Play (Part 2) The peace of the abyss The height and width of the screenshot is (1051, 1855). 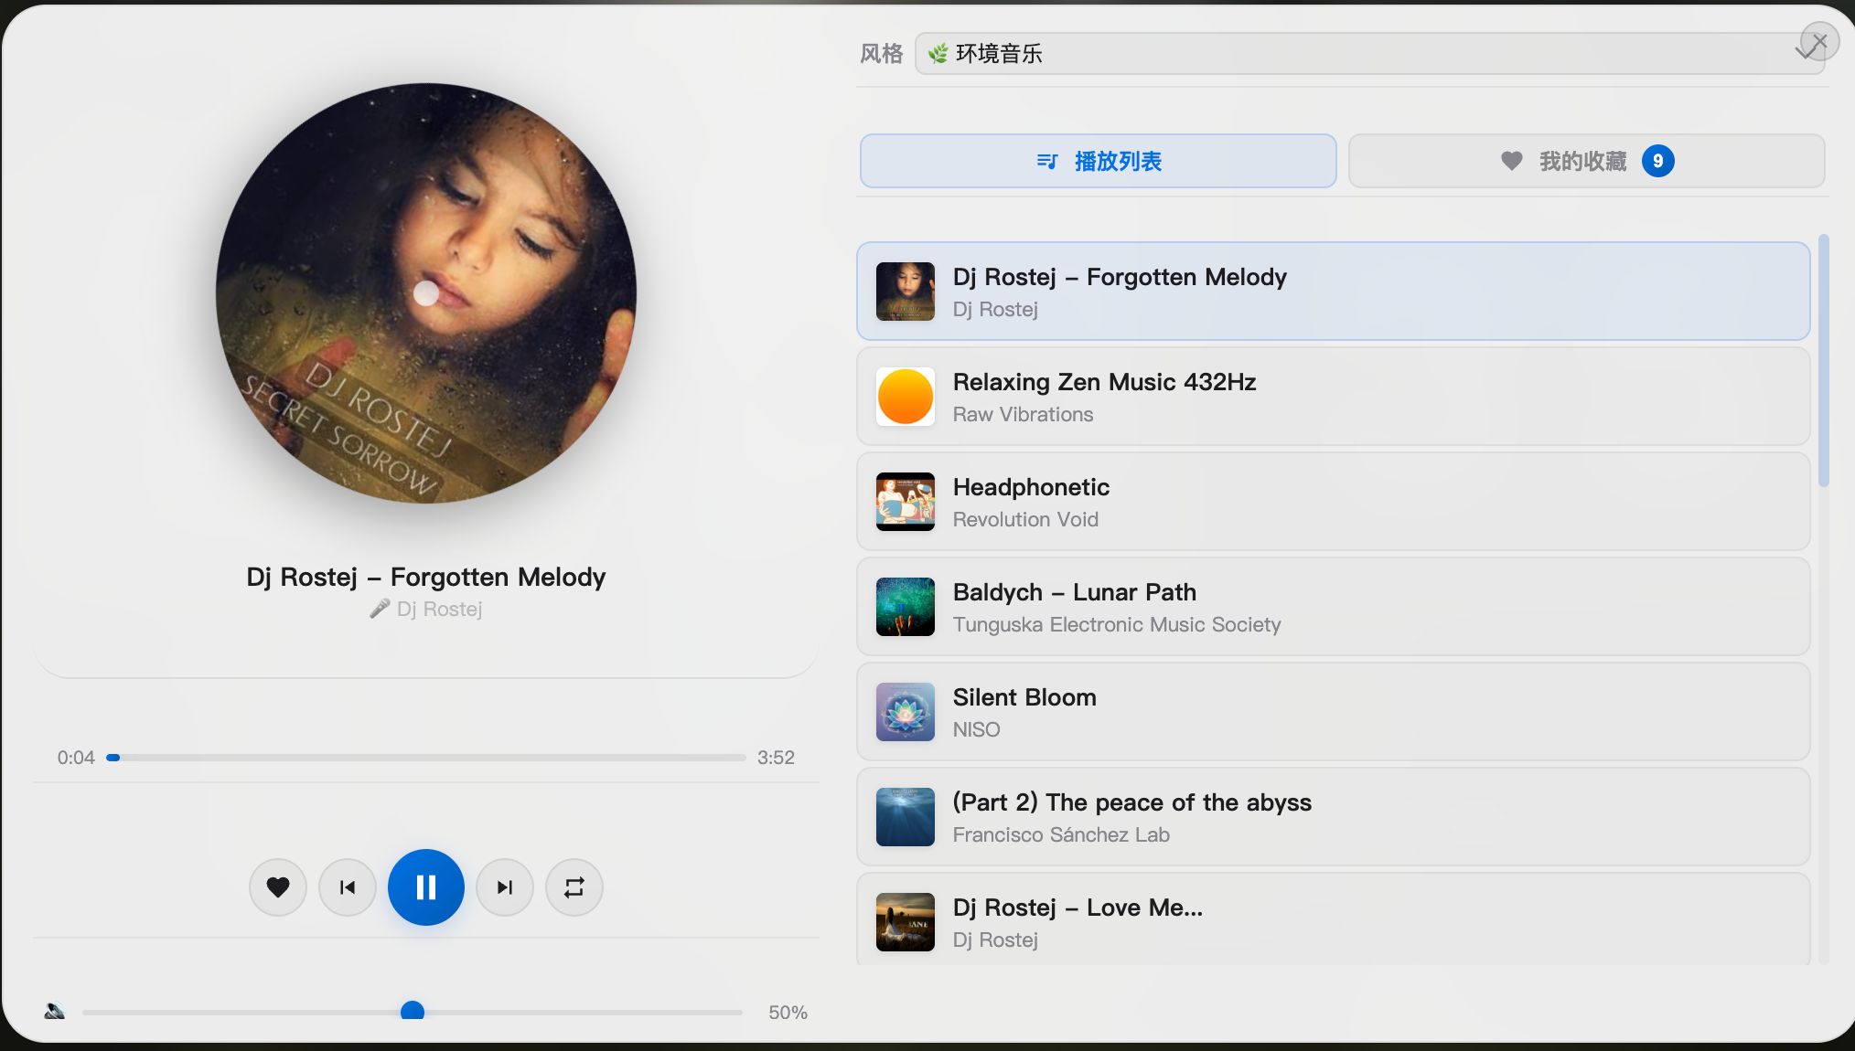click(x=1333, y=817)
